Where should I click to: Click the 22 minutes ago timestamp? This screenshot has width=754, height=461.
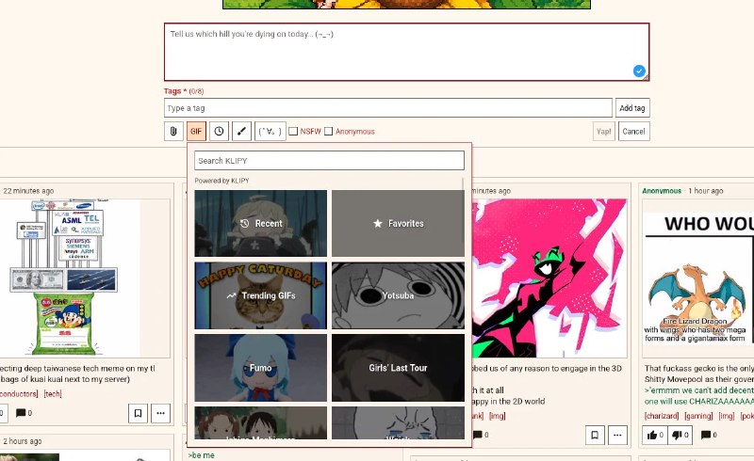click(28, 191)
